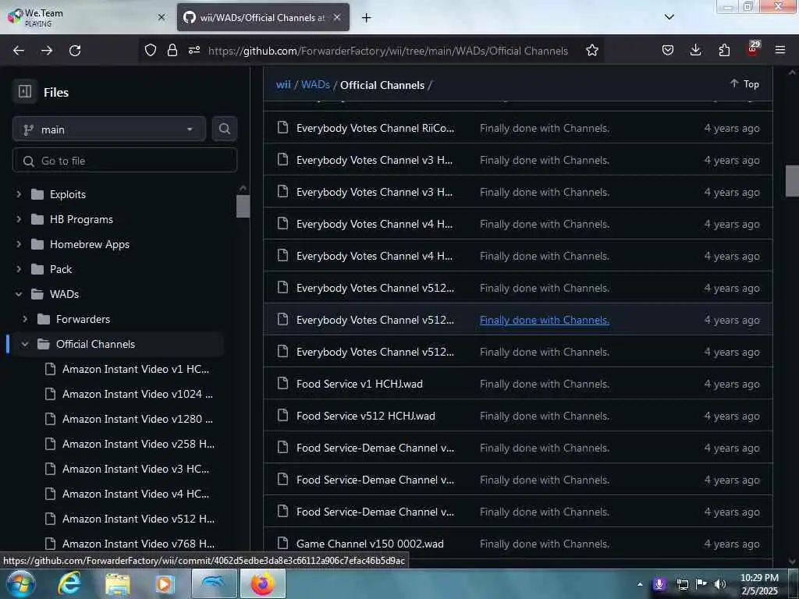
Task: Go forward with the browser forward arrow
Action: pos(47,51)
